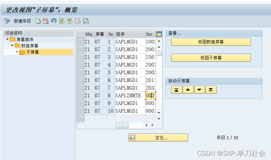The image size is (271, 160).
Task: Click the deselect all icon
Action: pos(78,21)
